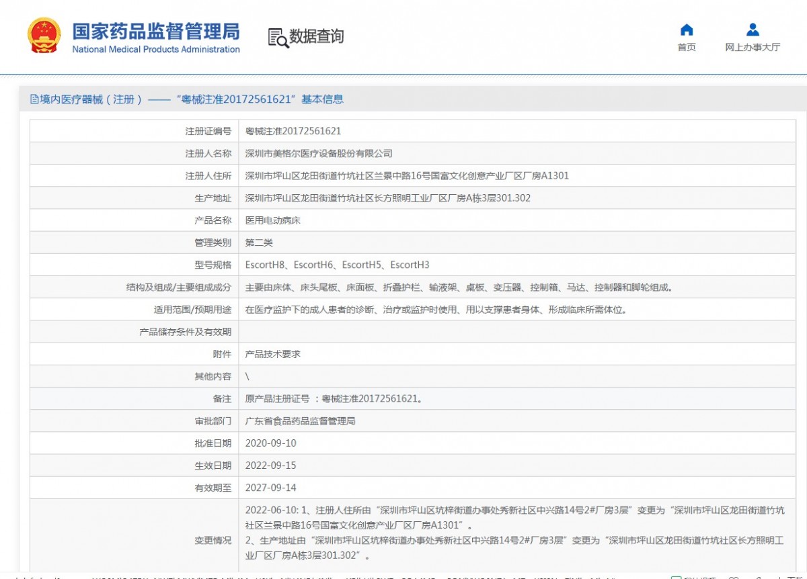The image size is (807, 579).
Task: Click the effective date 2022-09-15
Action: (271, 465)
